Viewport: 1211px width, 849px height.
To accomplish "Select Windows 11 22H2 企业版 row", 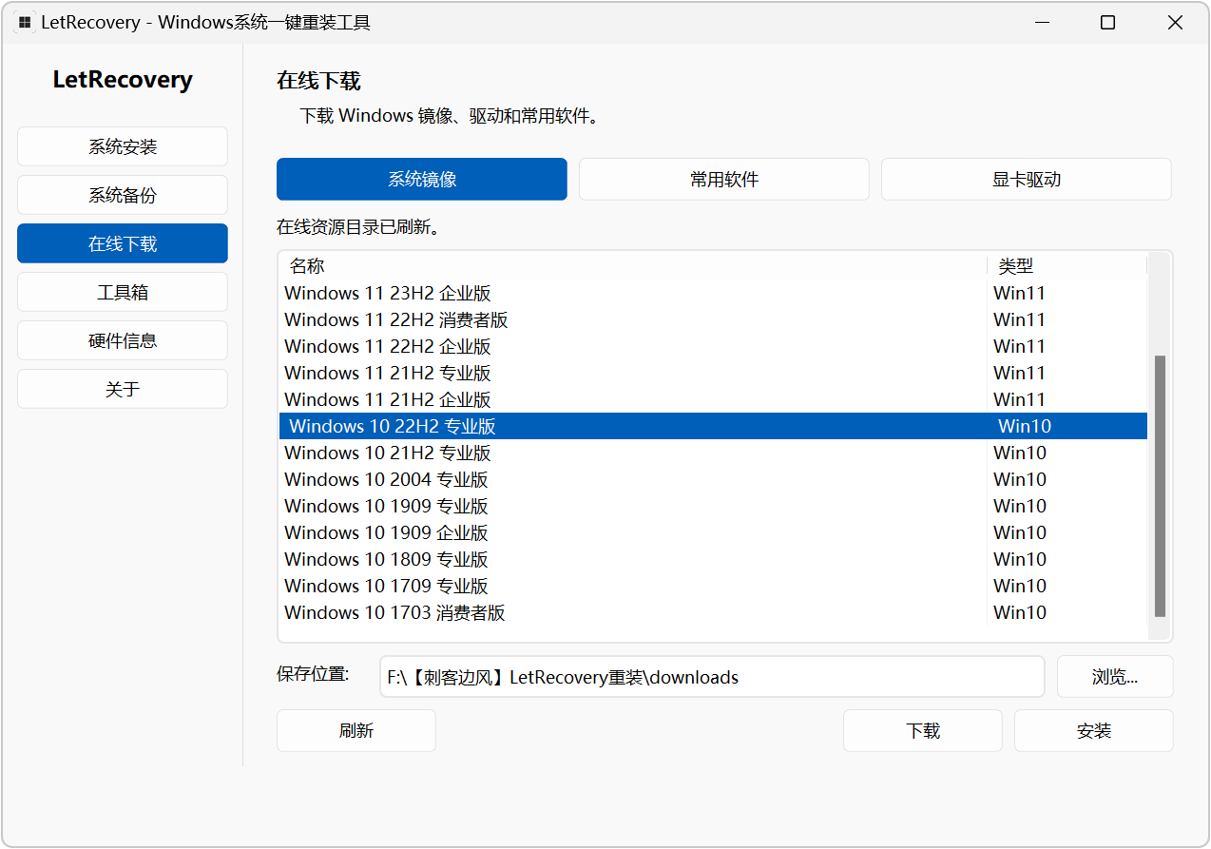I will click(713, 346).
